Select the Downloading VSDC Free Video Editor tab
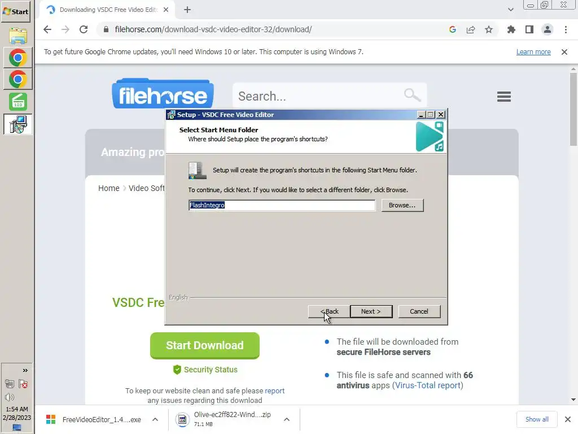The height and width of the screenshot is (434, 578). [107, 10]
